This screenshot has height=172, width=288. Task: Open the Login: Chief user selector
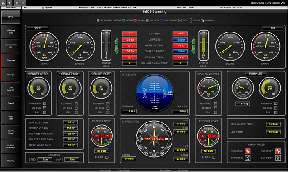click(10, 131)
